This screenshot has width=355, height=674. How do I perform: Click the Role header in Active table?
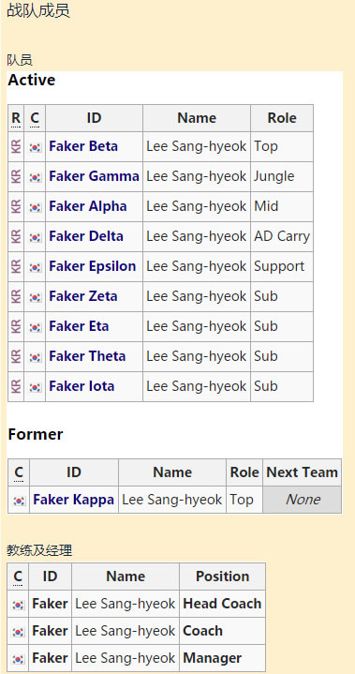tap(282, 118)
